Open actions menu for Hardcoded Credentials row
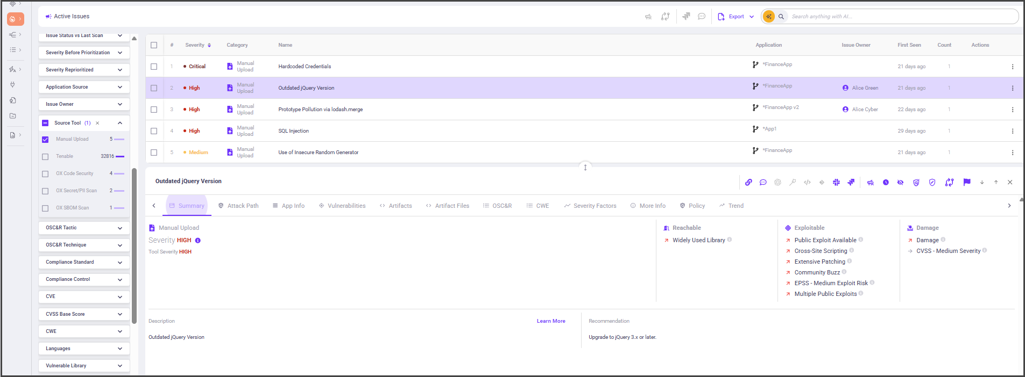Screen dimensions: 1025x377 1012,67
